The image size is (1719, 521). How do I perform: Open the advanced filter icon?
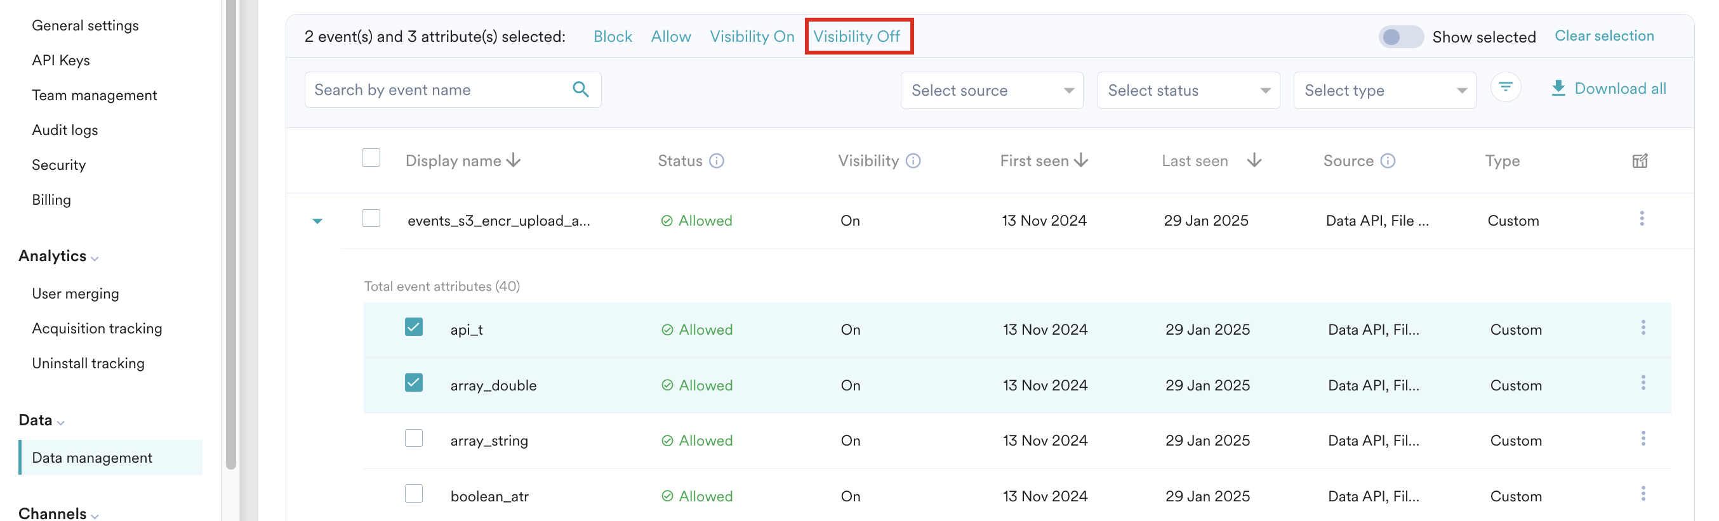pyautogui.click(x=1506, y=87)
